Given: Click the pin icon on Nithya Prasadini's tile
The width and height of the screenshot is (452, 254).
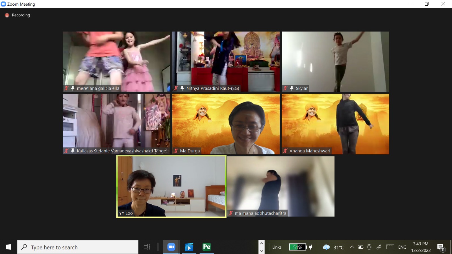Looking at the screenshot, I should pos(182,88).
